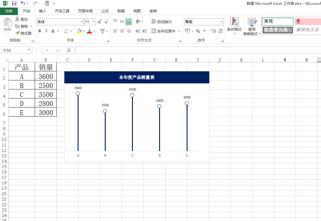The image size is (321, 221).
Task: Merge and center with 合并后居中
Action: pyautogui.click(x=164, y=31)
